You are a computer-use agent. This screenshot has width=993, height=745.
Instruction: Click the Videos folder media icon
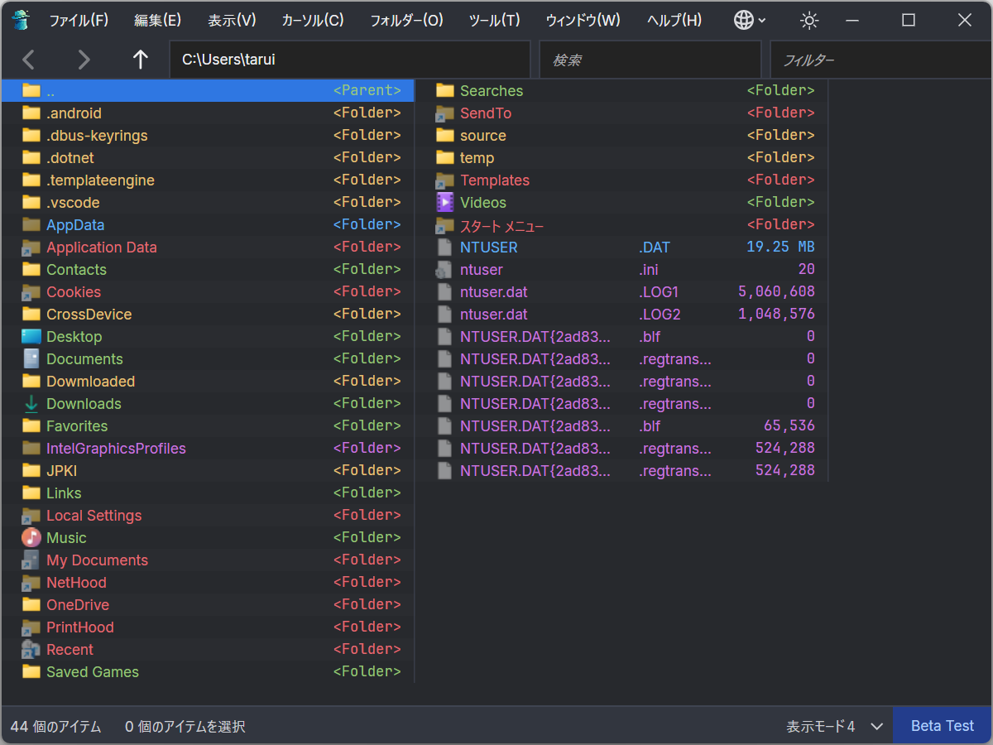(444, 202)
